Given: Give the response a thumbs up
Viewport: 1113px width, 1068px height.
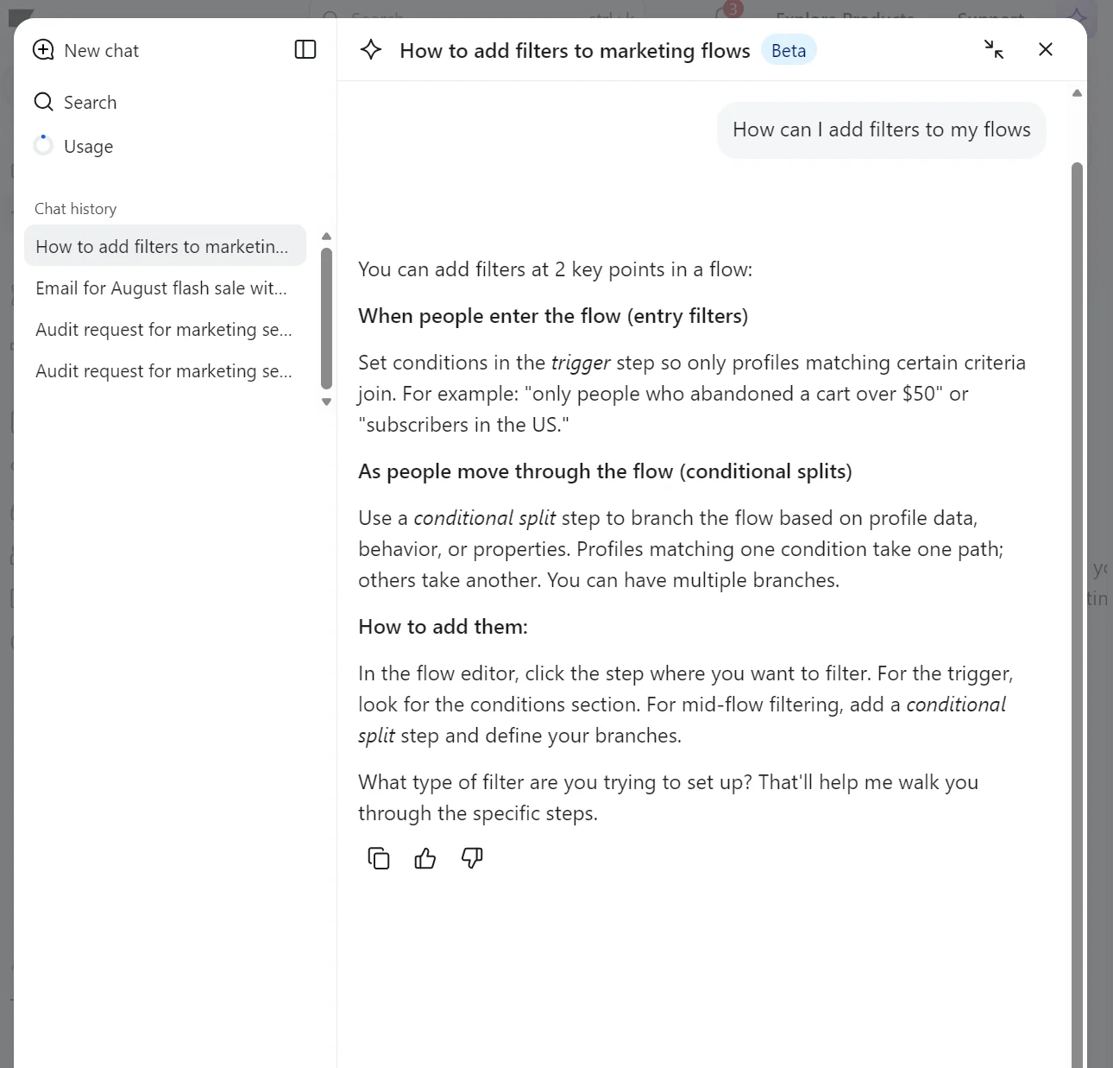Looking at the screenshot, I should click(425, 858).
